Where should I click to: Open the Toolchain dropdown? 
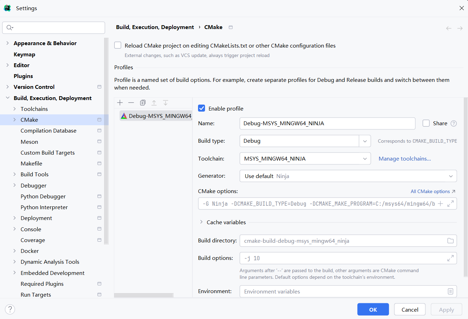[365, 158]
